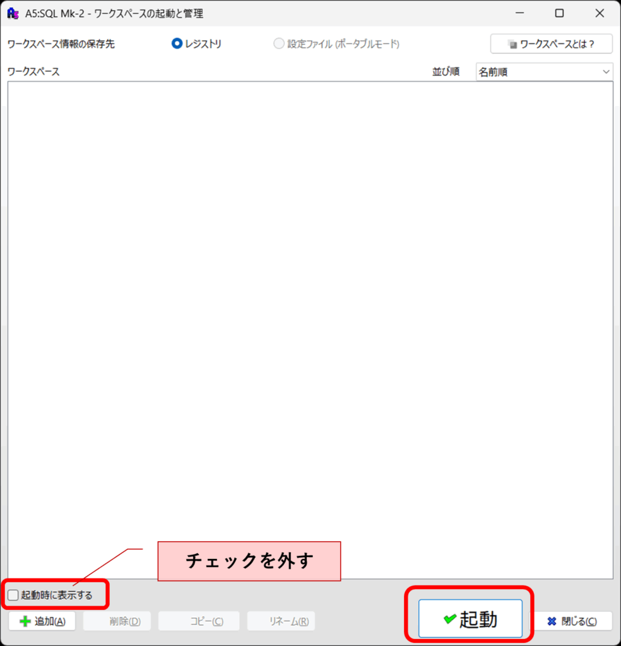This screenshot has height=646, width=621.
Task: Click the 閉じる(C) button
Action: 571,621
